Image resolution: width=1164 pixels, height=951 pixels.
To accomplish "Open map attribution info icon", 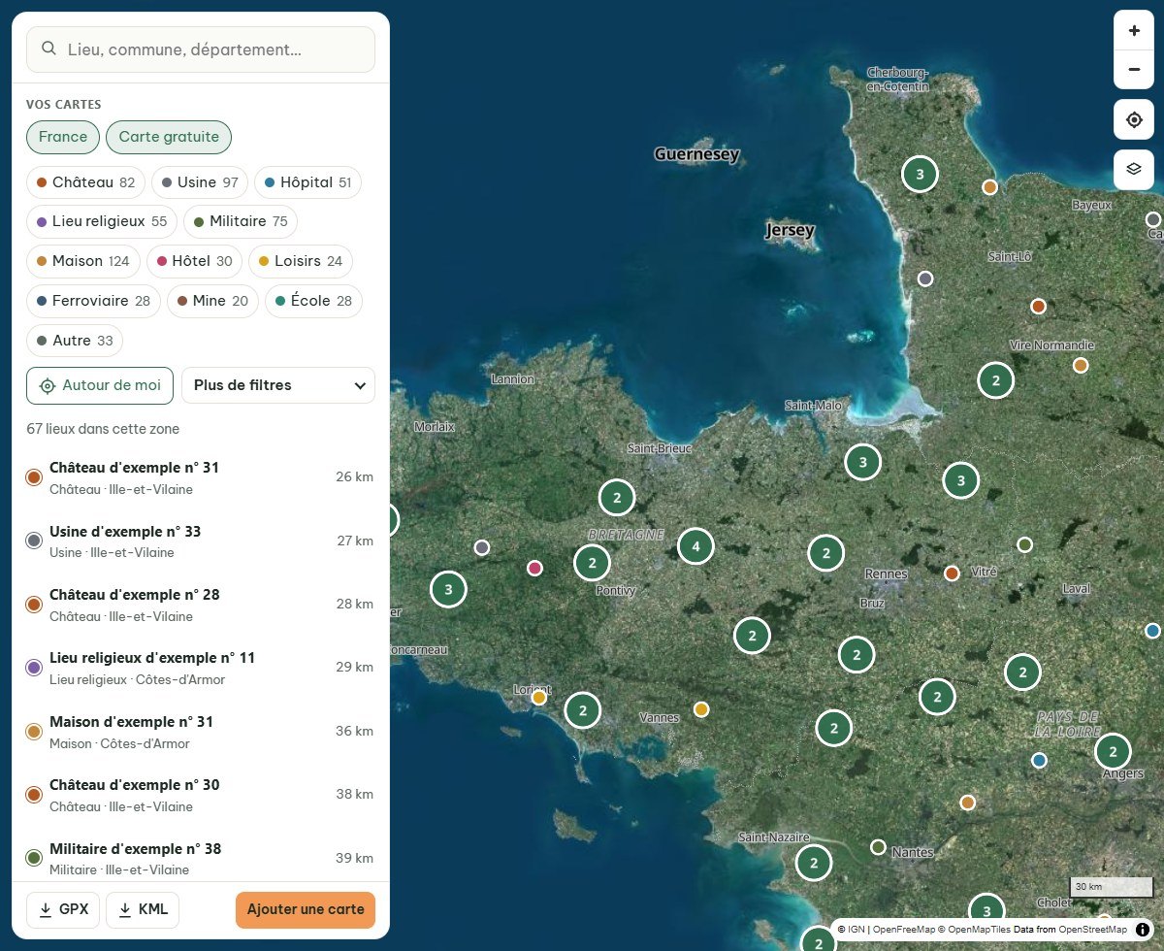I will pyautogui.click(x=1143, y=929).
